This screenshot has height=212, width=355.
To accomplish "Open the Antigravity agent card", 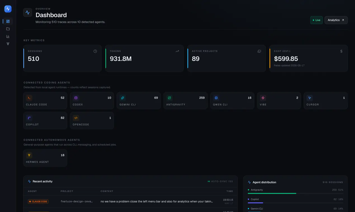I will click(186, 100).
